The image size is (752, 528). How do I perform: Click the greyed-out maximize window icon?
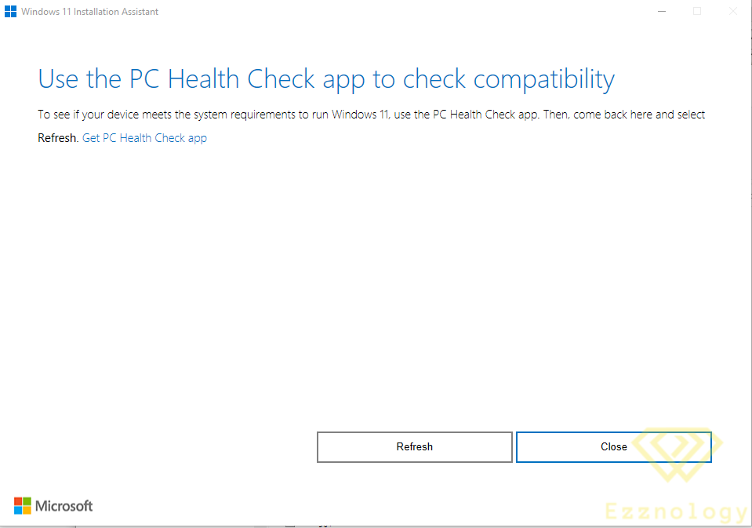coord(697,12)
